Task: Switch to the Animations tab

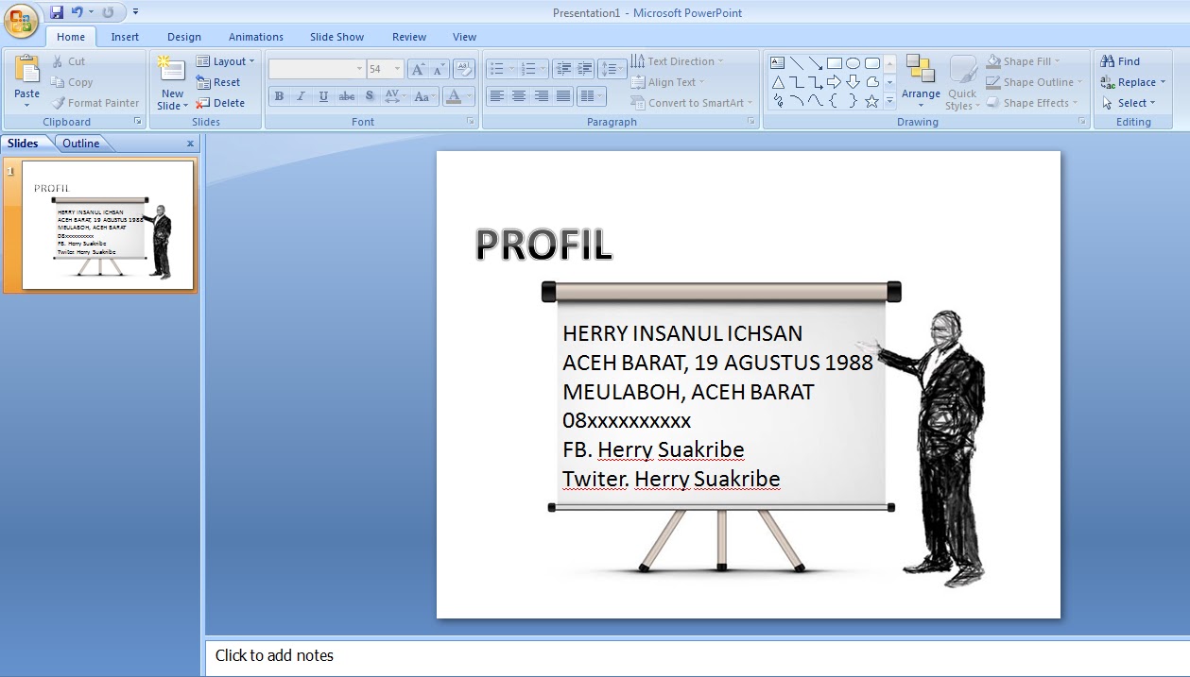Action: (255, 37)
